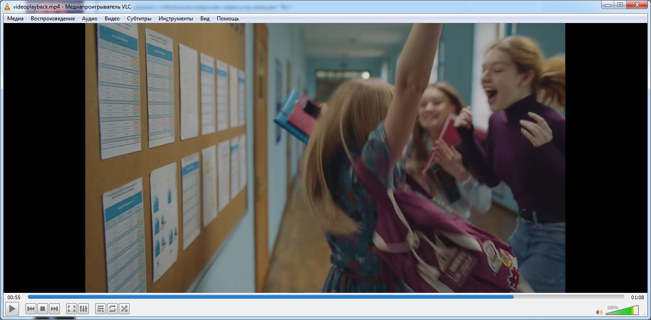
Task: Toggle loop repeat mode
Action: 112,309
